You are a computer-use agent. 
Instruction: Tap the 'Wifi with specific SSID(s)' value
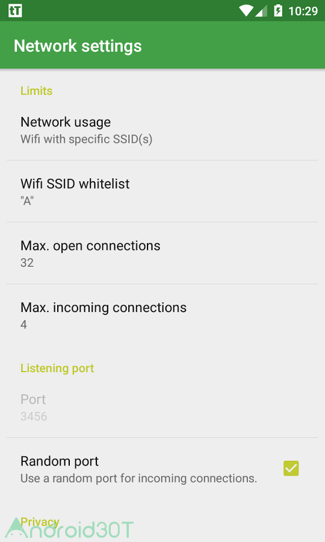(86, 139)
